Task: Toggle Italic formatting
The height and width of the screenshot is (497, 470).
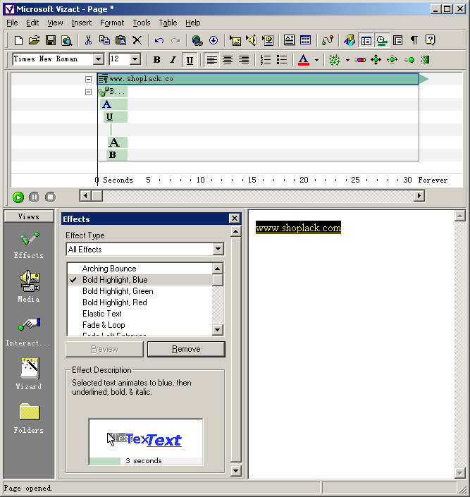Action: click(x=173, y=60)
